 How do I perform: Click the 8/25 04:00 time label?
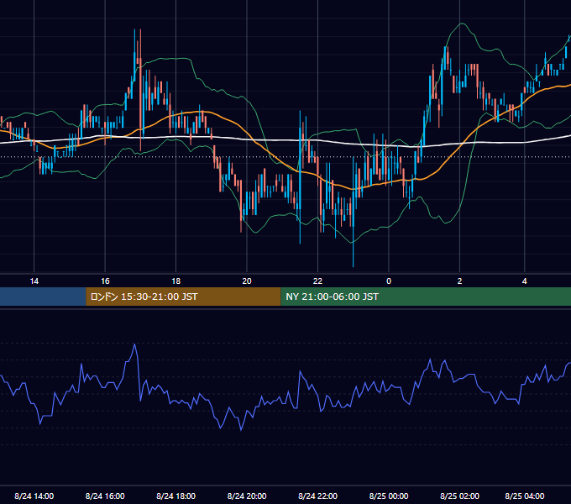[524, 496]
